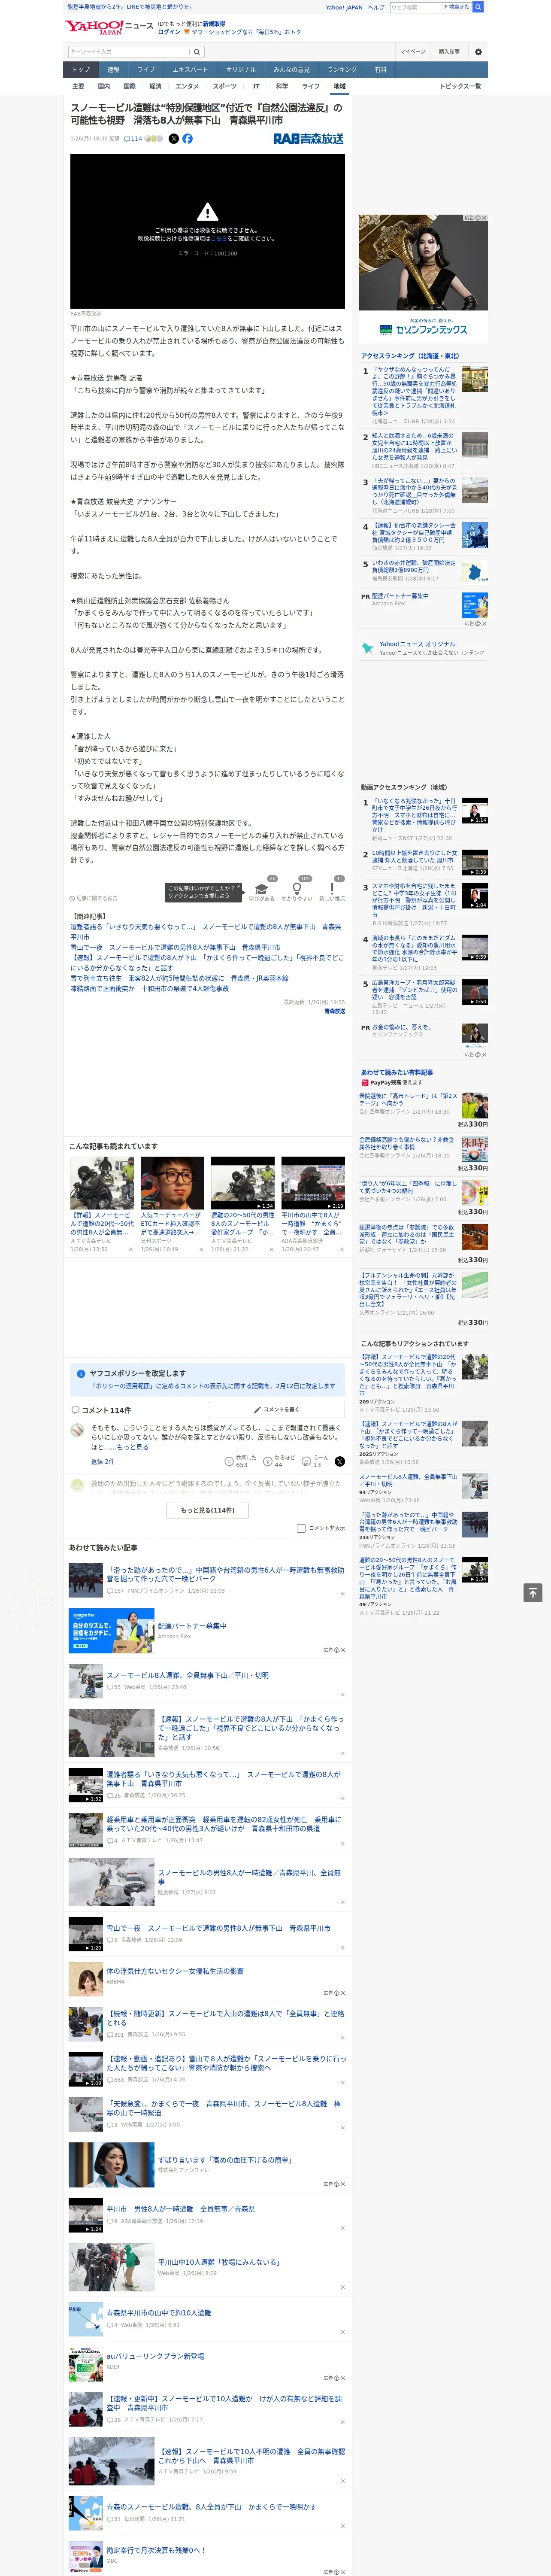The height and width of the screenshot is (2576, 551).
Task: Open 地域 category tab
Action: [x=339, y=86]
